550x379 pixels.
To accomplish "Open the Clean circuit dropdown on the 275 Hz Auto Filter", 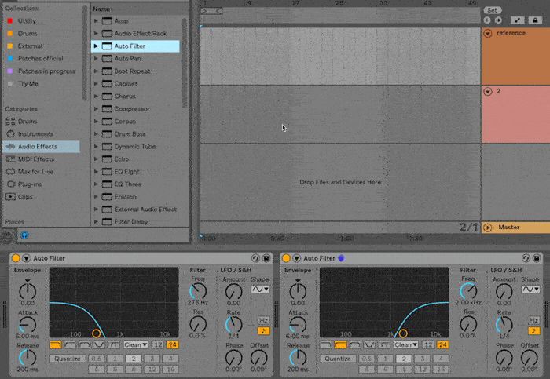I will click(135, 345).
